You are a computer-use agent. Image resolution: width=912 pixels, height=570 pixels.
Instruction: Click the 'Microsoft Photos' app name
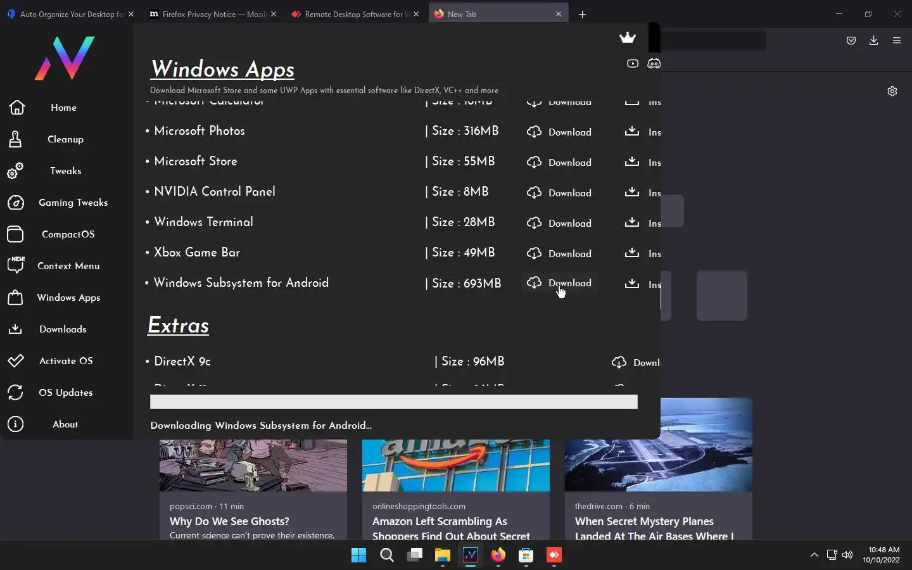point(199,131)
